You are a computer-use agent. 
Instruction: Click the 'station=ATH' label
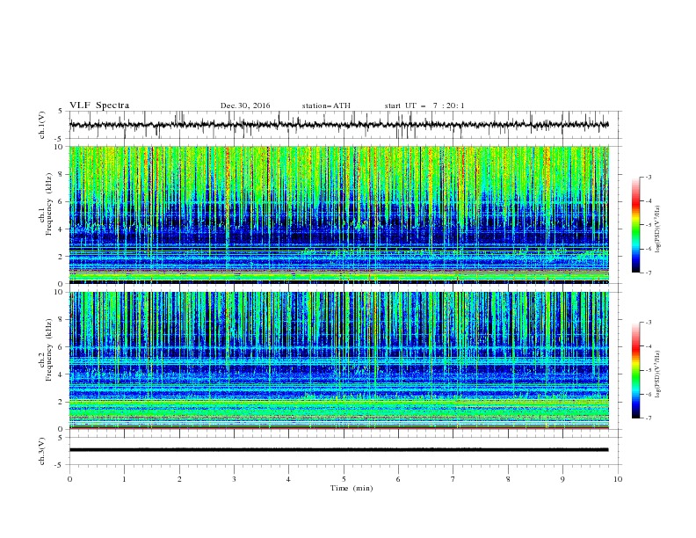coord(326,105)
